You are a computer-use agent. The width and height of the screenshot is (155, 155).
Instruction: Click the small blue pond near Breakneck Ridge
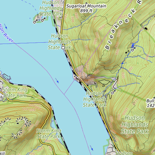(x=133, y=46)
